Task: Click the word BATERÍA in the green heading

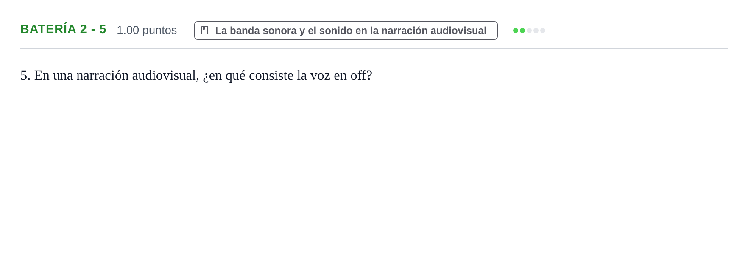Action: click(48, 29)
